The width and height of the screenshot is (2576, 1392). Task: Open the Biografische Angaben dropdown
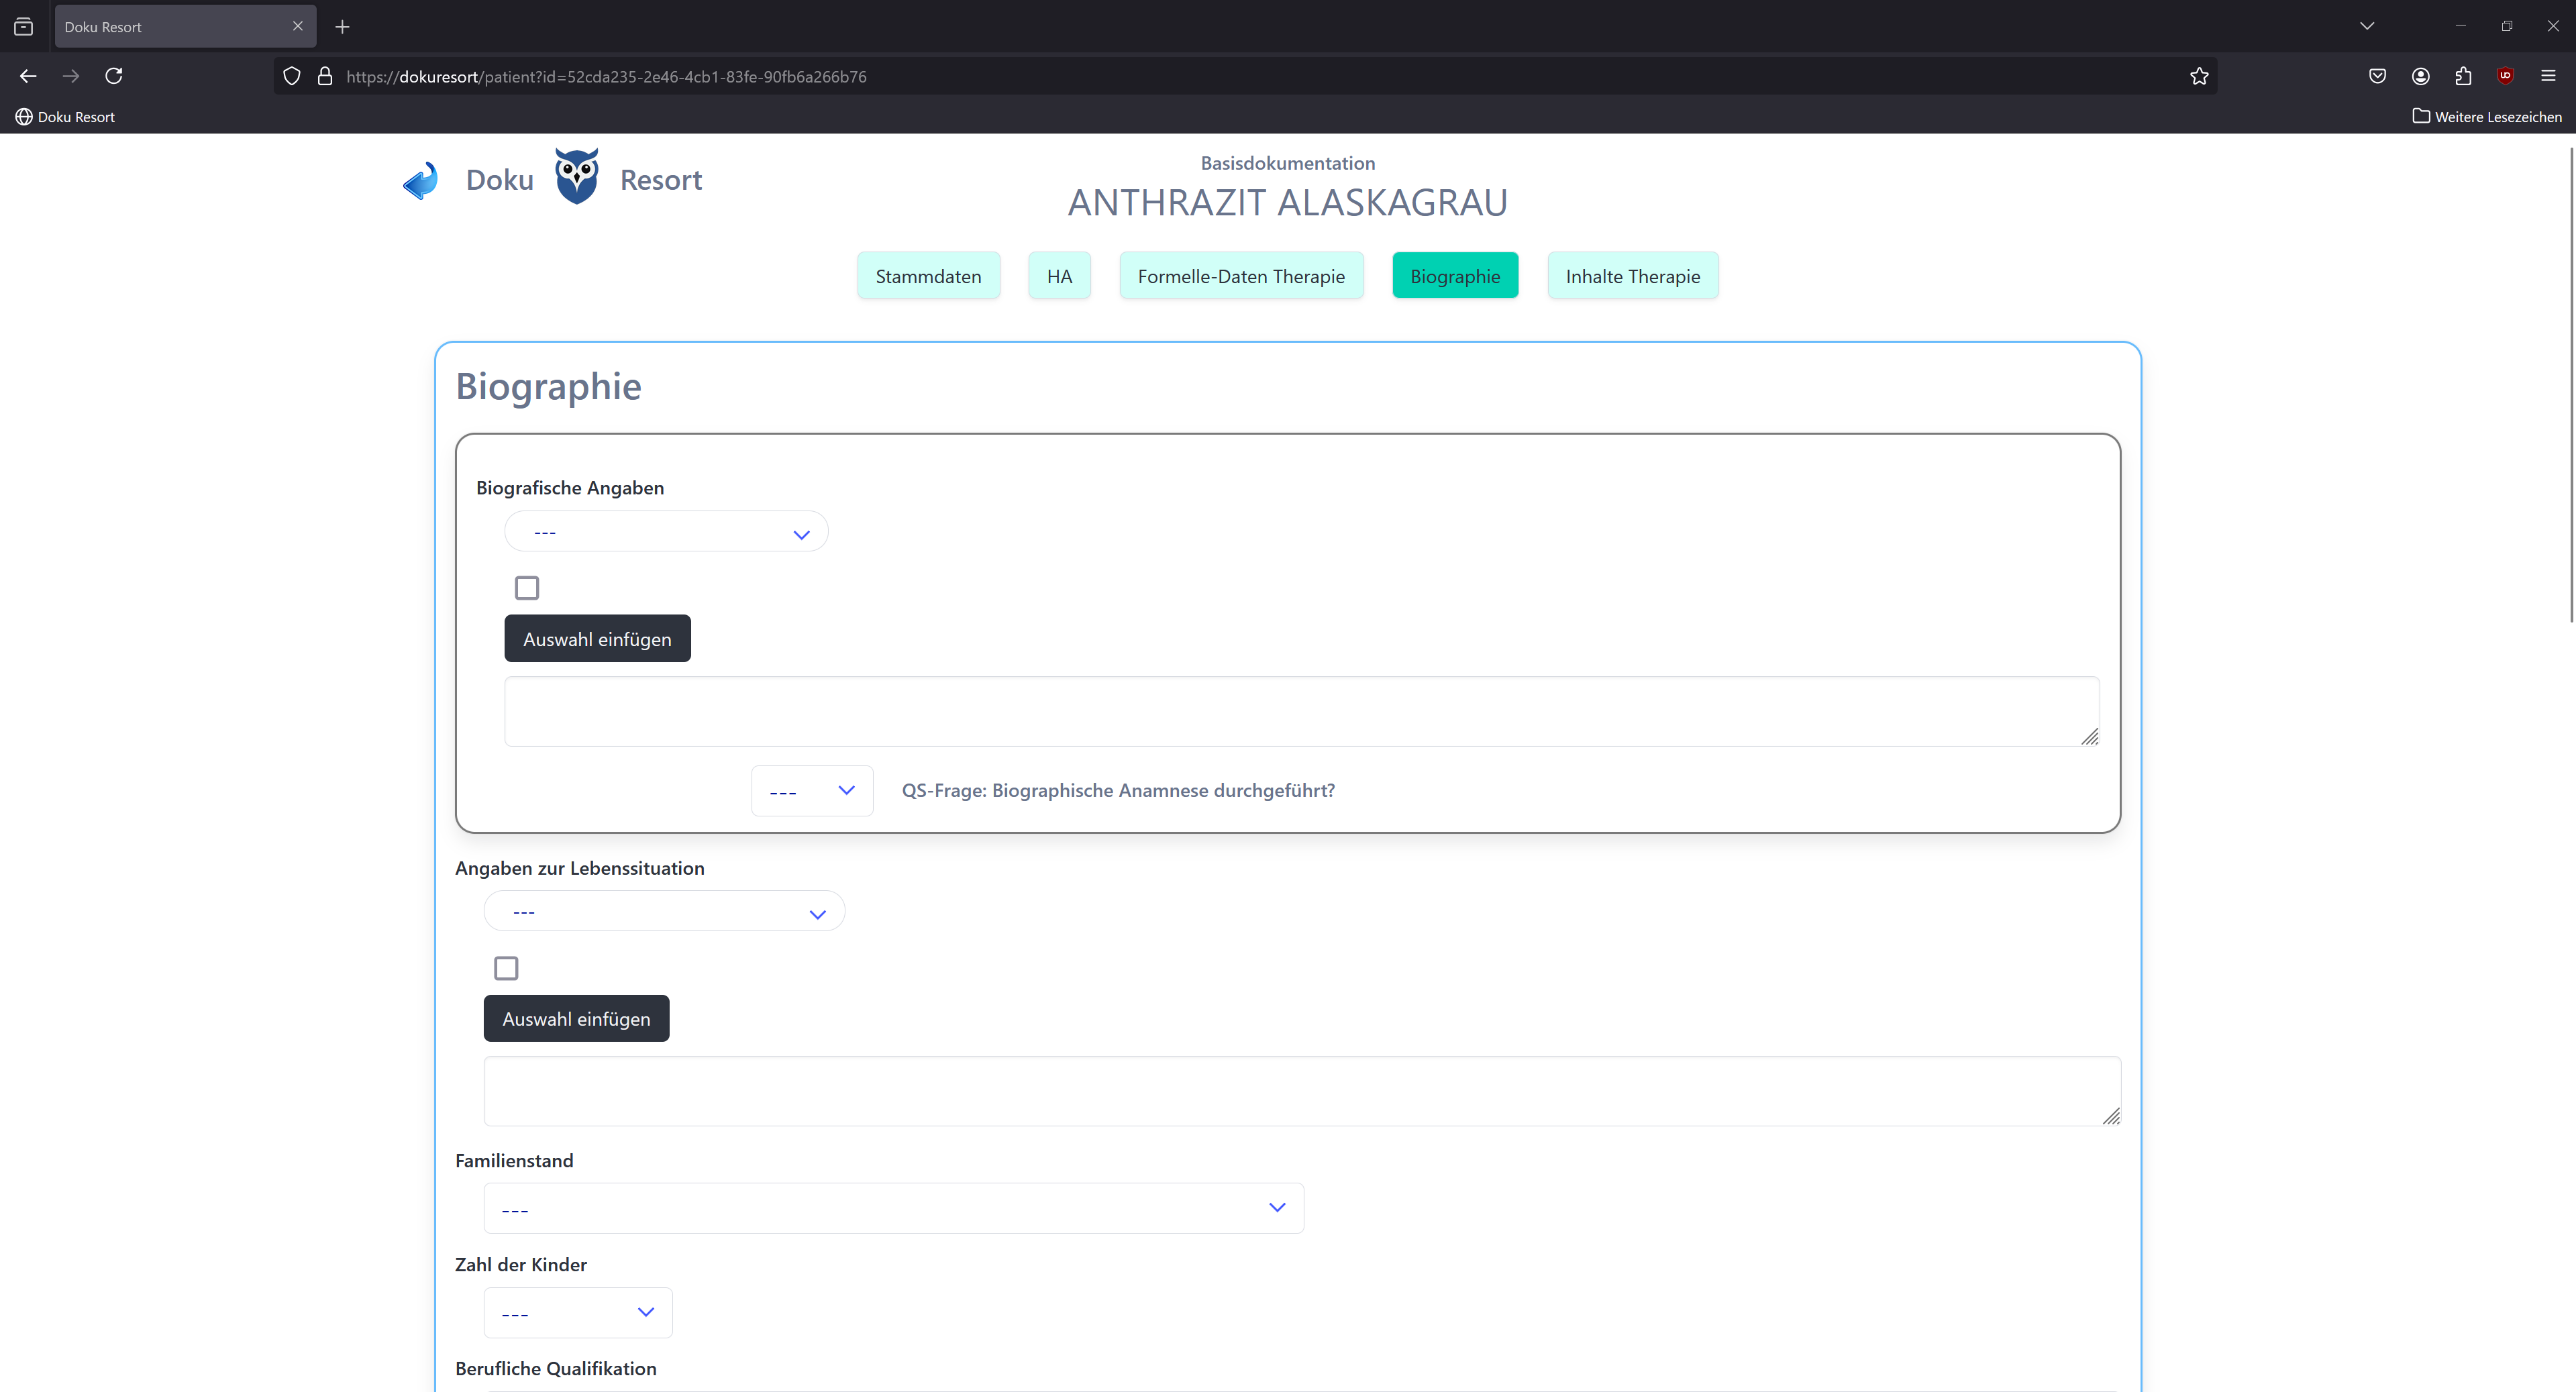[x=666, y=532]
